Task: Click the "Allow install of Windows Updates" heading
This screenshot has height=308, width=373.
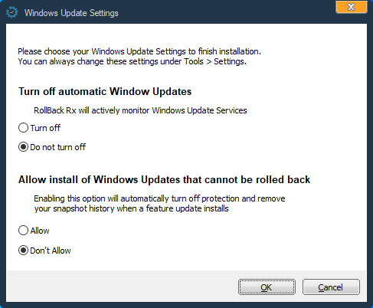Action: pos(165,180)
